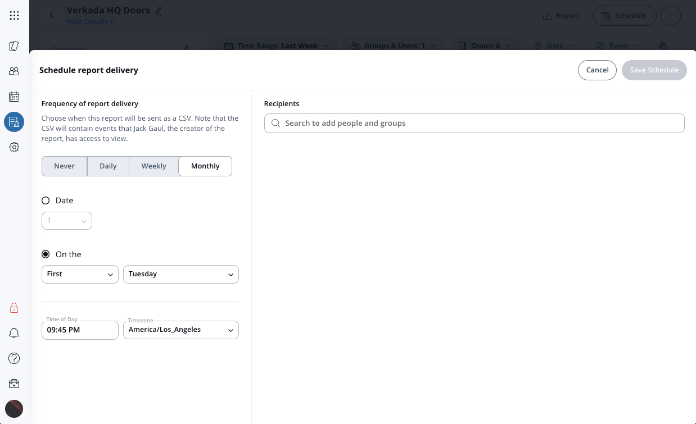Open the notifications bell icon
Image resolution: width=696 pixels, height=424 pixels.
click(x=14, y=333)
